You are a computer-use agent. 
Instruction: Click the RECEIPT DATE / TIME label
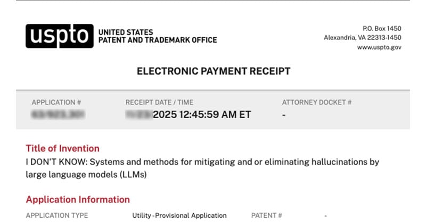[x=159, y=102]
